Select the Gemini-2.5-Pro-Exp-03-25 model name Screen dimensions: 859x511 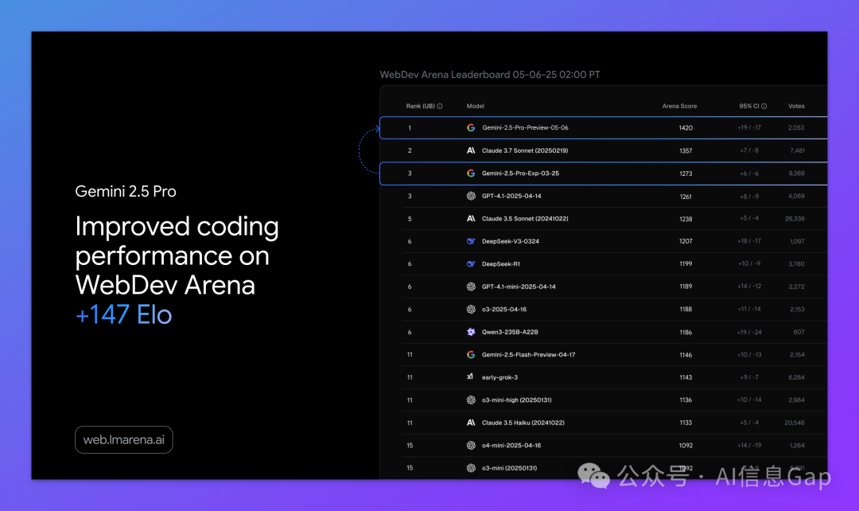point(520,174)
